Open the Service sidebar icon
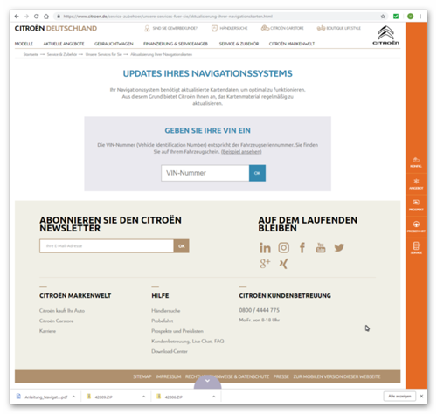The width and height of the screenshot is (437, 414). click(416, 248)
